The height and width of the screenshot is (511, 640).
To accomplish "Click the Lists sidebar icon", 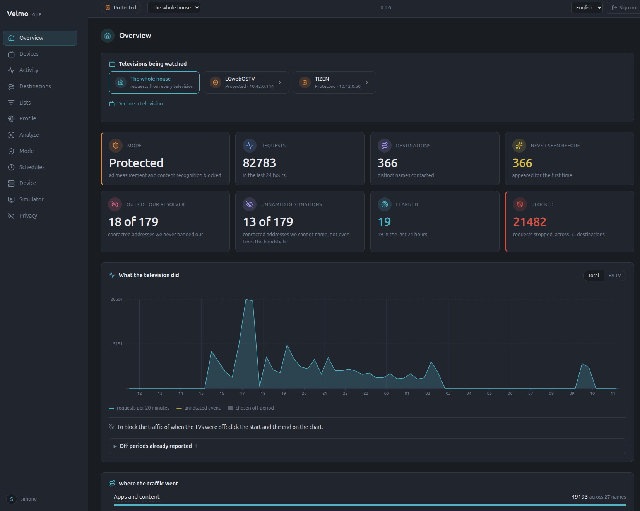I will pyautogui.click(x=11, y=103).
